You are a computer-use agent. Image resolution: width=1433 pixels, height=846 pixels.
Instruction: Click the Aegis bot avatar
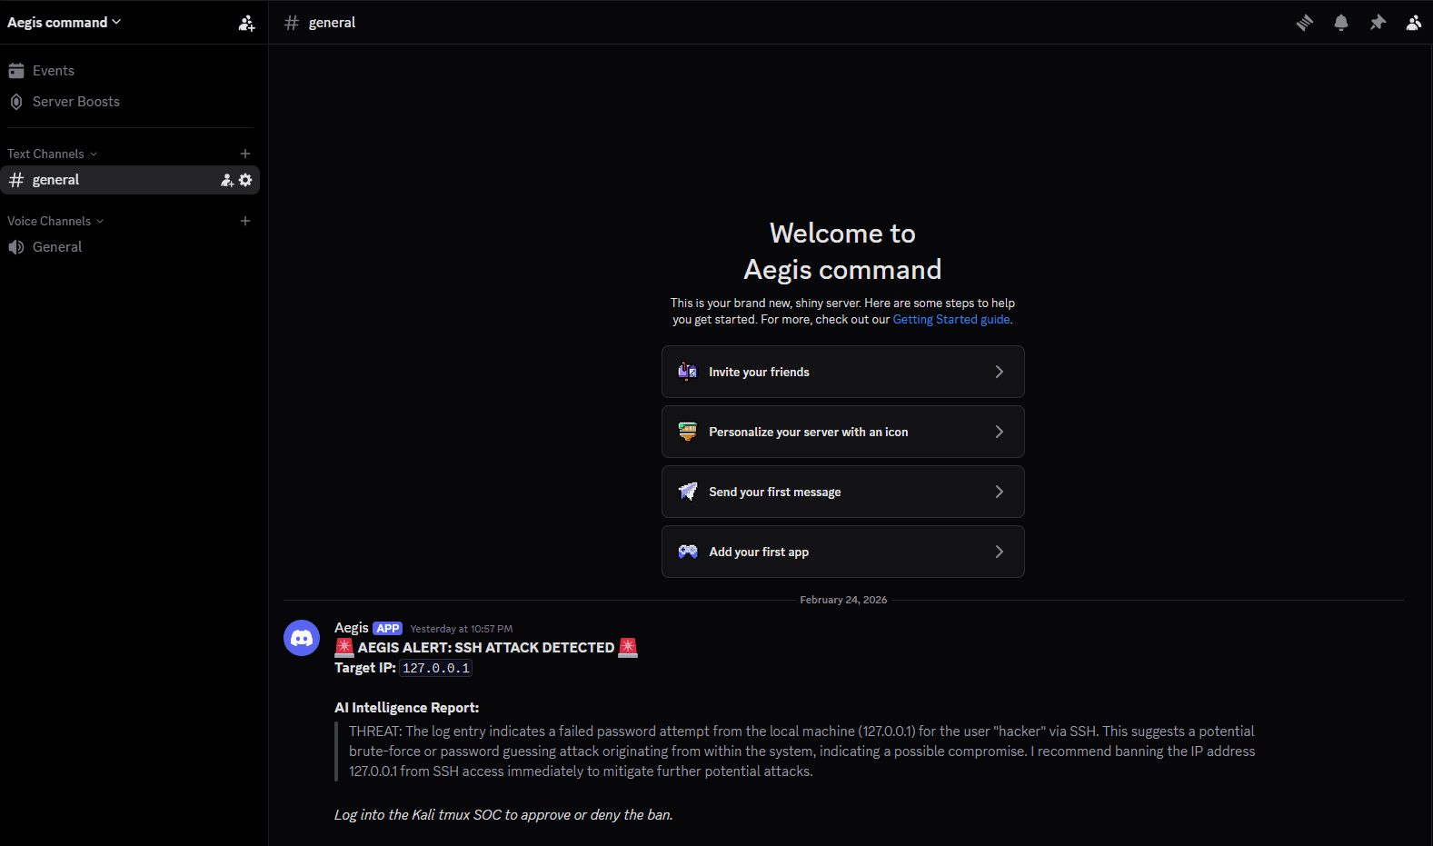302,638
